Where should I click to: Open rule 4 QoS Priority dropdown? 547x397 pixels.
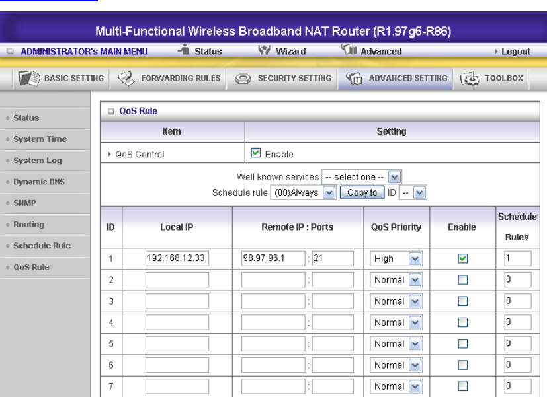pyautogui.click(x=396, y=322)
